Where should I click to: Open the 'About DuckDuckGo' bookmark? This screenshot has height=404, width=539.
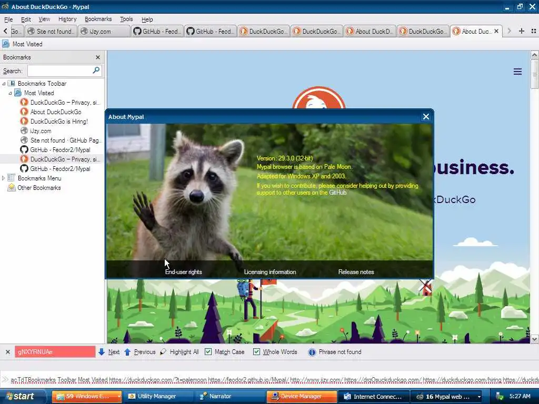(x=56, y=112)
